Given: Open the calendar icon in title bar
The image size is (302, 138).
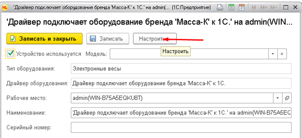Looking at the screenshot, I should (x=242, y=7).
